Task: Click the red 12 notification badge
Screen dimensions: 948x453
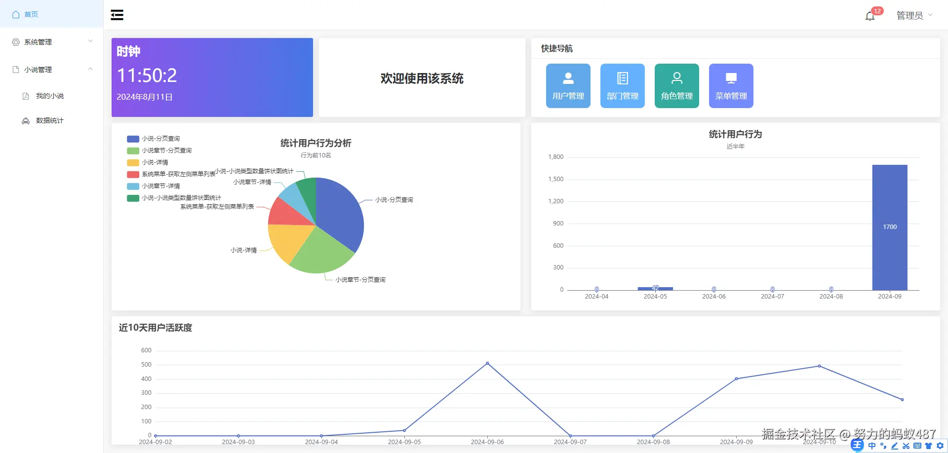Action: (877, 11)
